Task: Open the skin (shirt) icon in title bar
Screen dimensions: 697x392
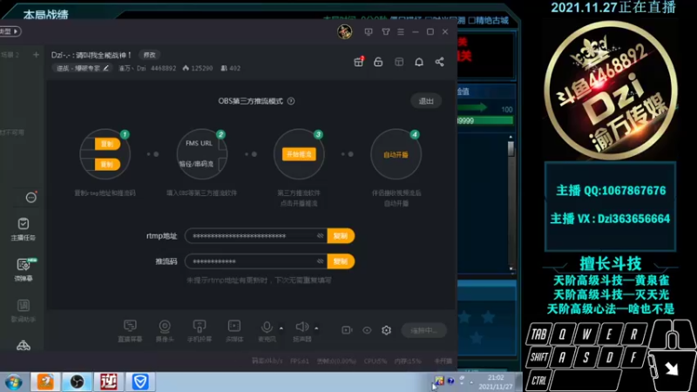Action: coord(385,32)
